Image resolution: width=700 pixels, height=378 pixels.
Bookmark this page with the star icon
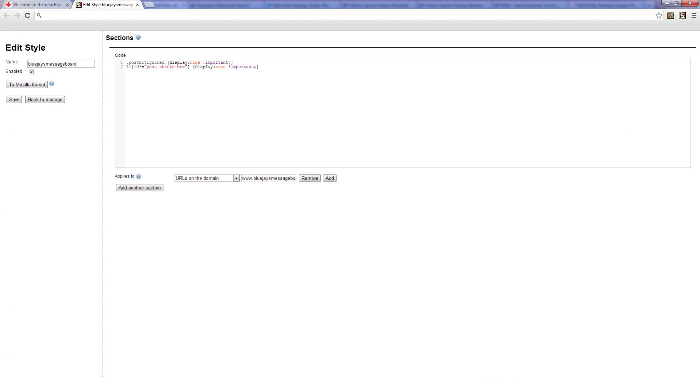pos(659,15)
